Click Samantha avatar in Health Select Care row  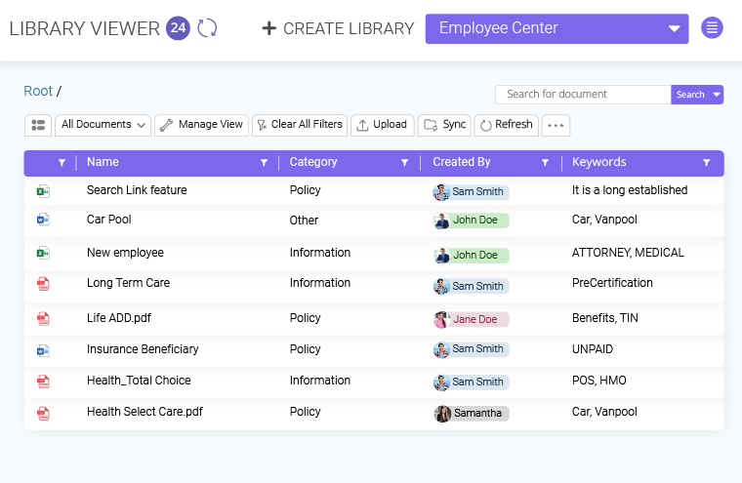(x=442, y=414)
